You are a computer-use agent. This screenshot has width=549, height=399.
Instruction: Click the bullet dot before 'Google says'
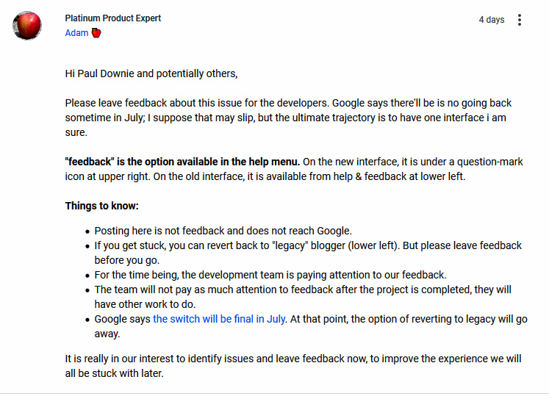pos(87,320)
